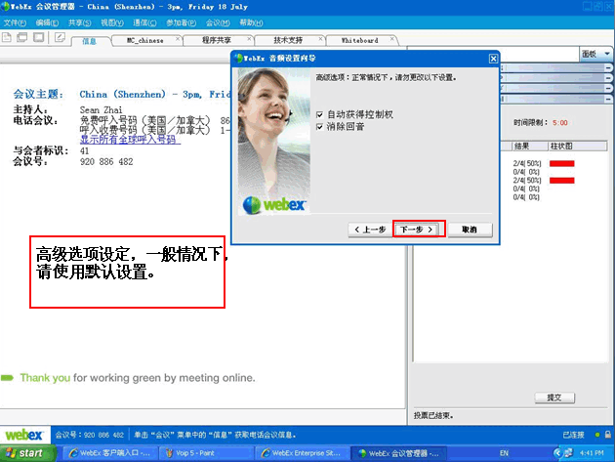
Task: Collapse the second panel with its minus button
Action: tap(608, 78)
